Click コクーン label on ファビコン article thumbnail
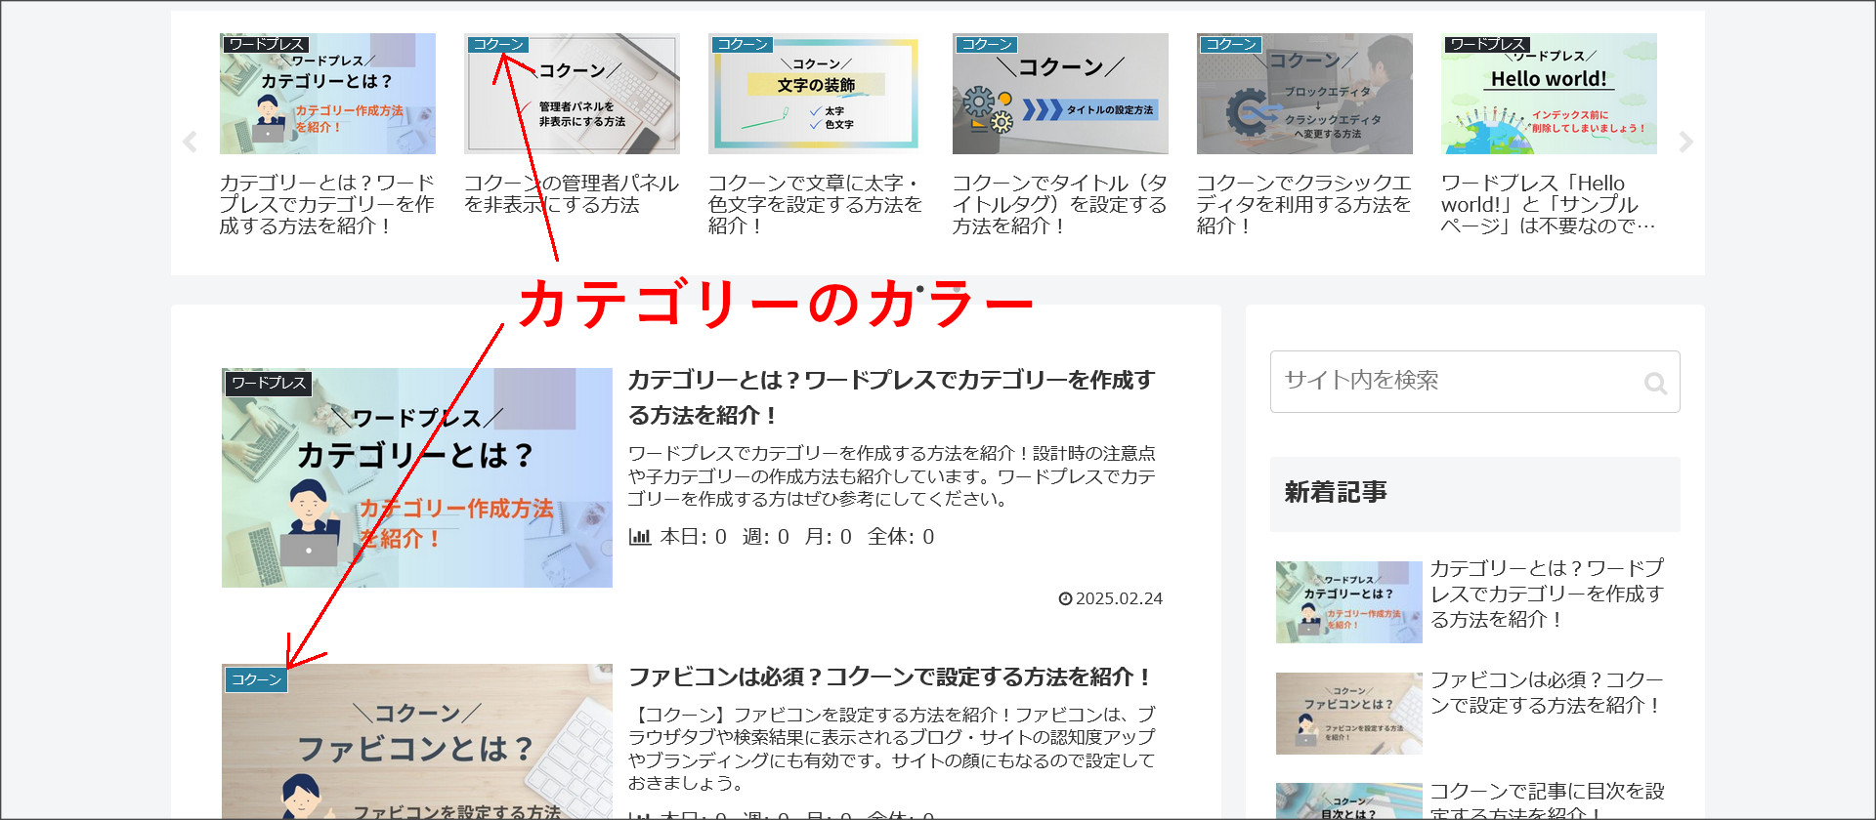This screenshot has height=820, width=1876. click(x=257, y=679)
